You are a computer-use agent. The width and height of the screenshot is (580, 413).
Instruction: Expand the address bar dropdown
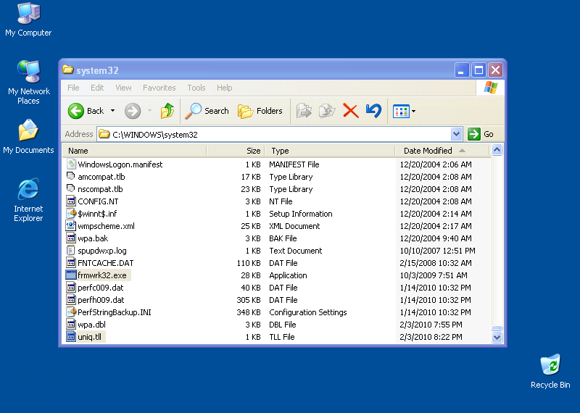tap(457, 134)
